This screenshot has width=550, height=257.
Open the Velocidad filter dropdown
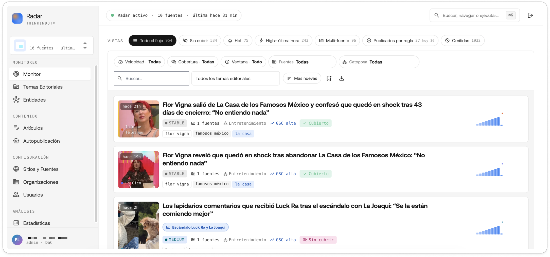[x=139, y=62]
